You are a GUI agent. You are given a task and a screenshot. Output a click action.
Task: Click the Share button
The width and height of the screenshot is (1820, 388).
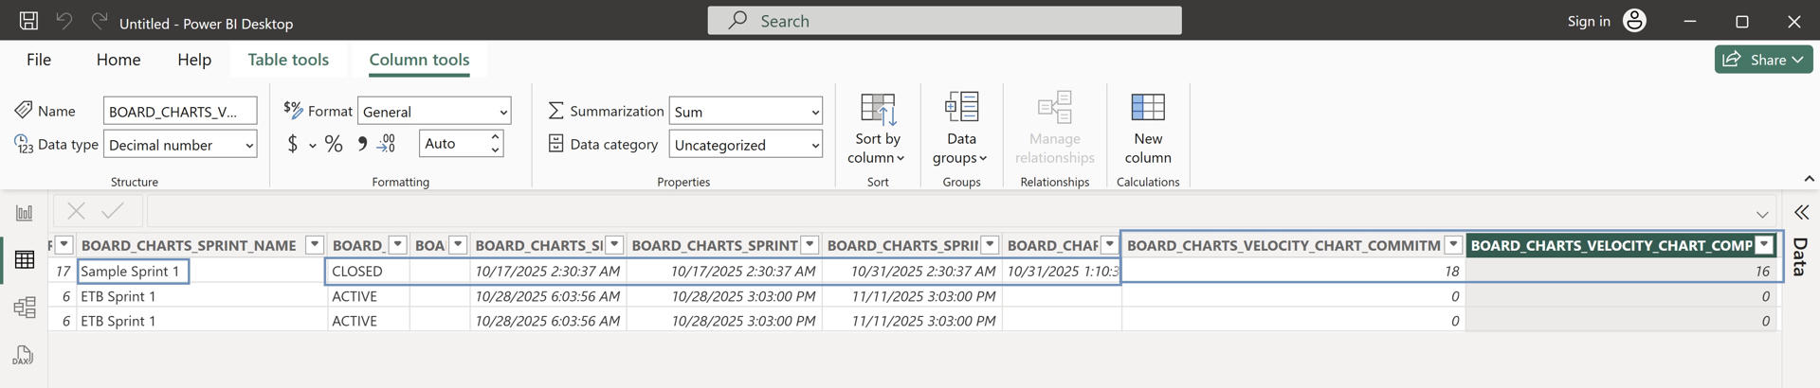tap(1762, 60)
